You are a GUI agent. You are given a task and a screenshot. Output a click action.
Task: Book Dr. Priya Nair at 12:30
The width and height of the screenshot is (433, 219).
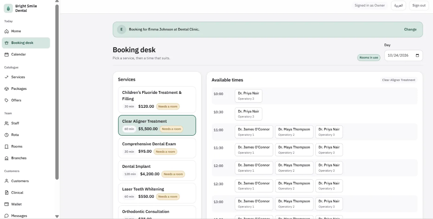click(329, 186)
